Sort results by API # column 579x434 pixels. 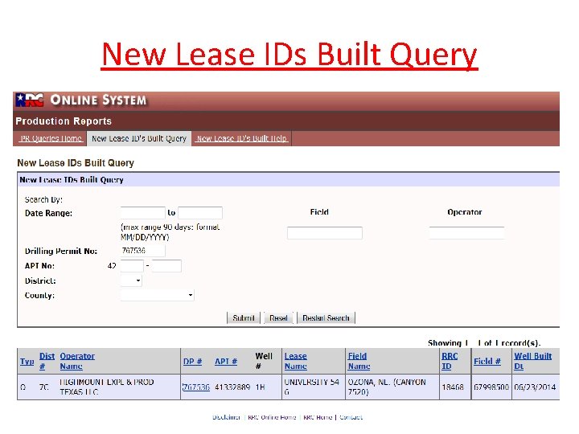point(226,362)
